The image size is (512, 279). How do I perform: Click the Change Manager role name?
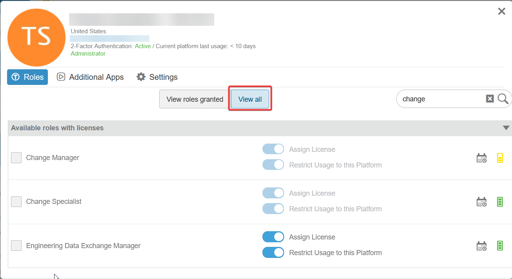pos(53,158)
